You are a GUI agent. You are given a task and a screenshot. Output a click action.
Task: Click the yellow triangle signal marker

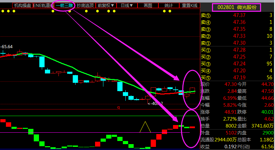coord(145,127)
